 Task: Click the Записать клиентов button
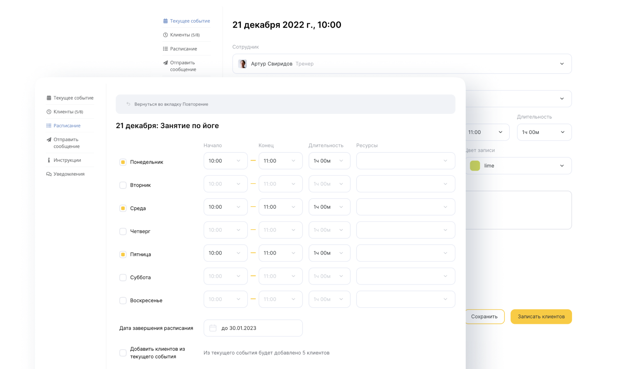click(x=541, y=316)
